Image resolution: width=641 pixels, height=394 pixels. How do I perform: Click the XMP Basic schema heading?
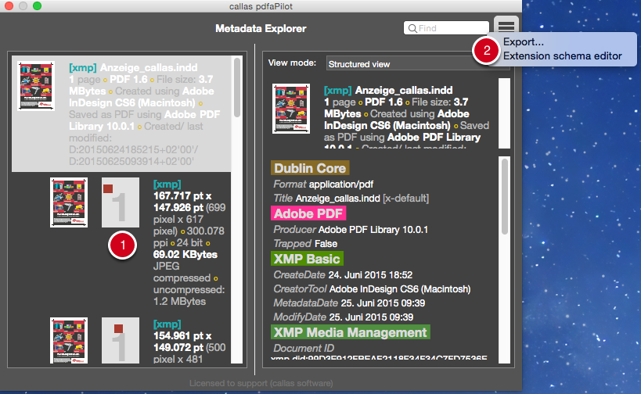307,259
